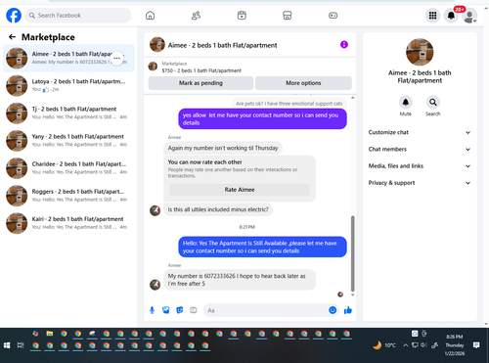This screenshot has width=489, height=363.
Task: Click the scroll-up arrow of chat scrollbar
Action: pyautogui.click(x=352, y=98)
